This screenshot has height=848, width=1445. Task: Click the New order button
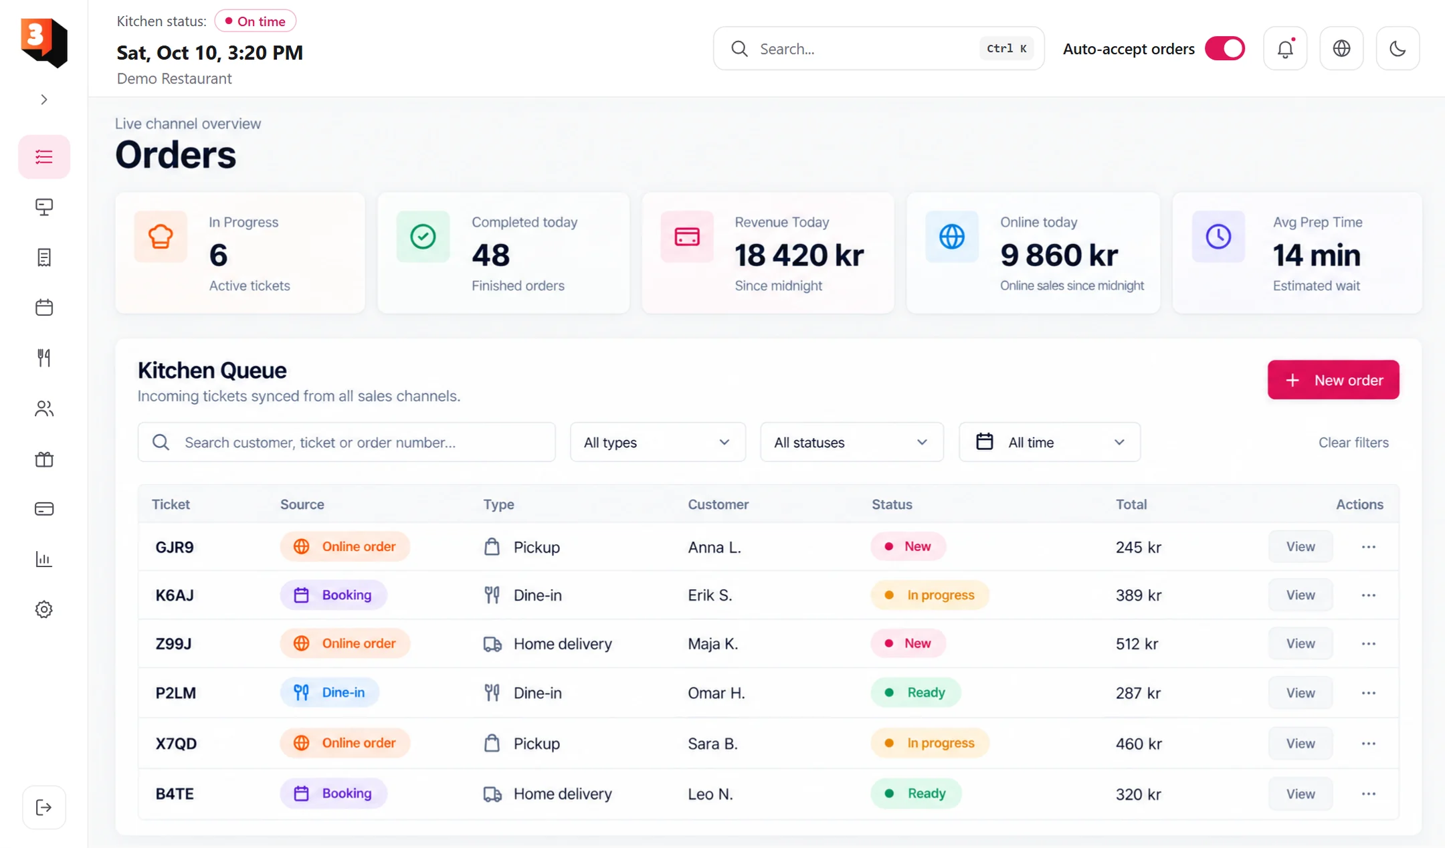[1333, 380]
